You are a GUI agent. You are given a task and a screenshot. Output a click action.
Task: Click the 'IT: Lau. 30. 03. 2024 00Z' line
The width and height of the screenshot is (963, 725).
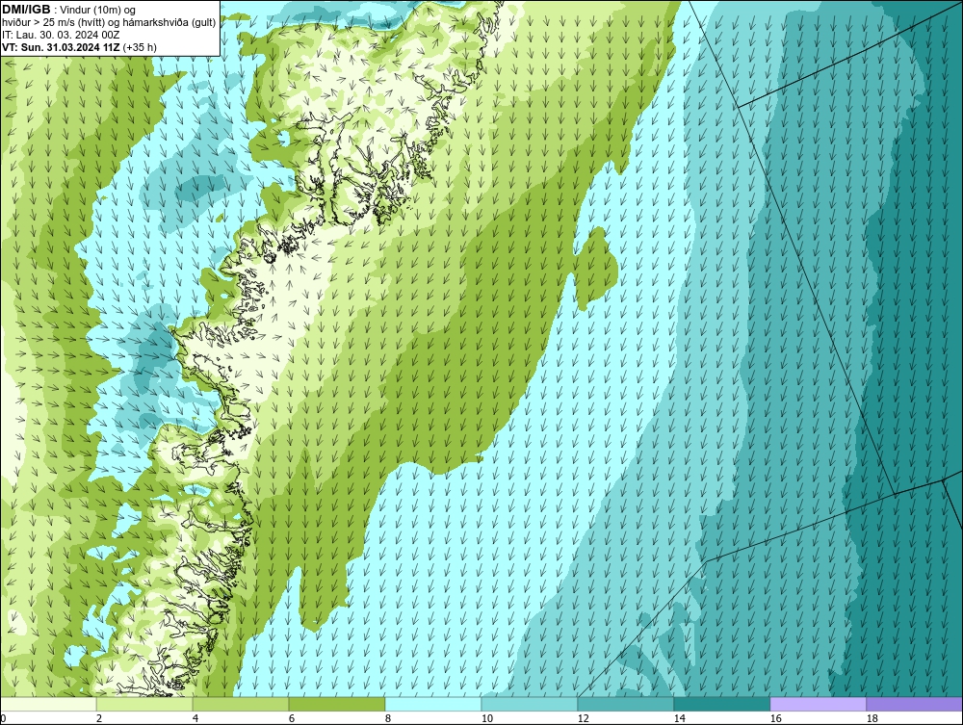tap(61, 35)
